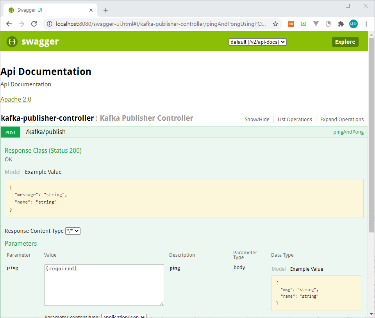Open Parameter content type dropdown
Screen dimensions: 375x318
(124, 316)
